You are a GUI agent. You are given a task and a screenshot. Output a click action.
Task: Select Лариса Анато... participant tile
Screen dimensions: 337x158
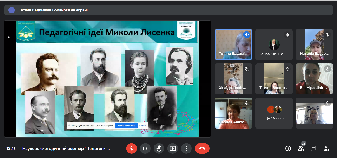click(233, 113)
